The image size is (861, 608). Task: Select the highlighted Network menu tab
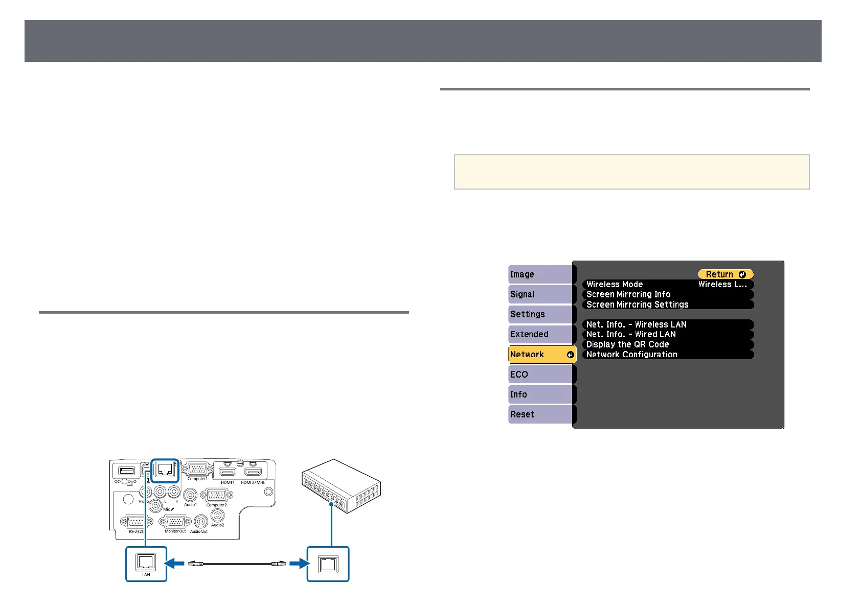point(542,354)
